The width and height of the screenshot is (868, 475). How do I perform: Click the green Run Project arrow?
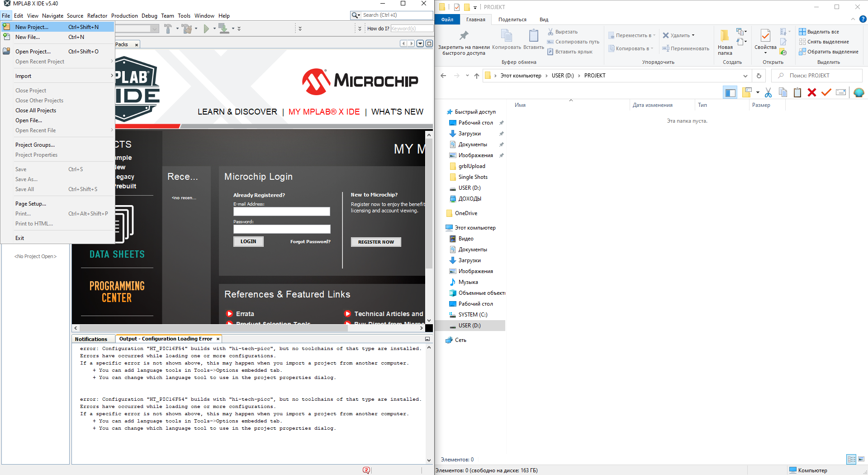click(x=206, y=29)
